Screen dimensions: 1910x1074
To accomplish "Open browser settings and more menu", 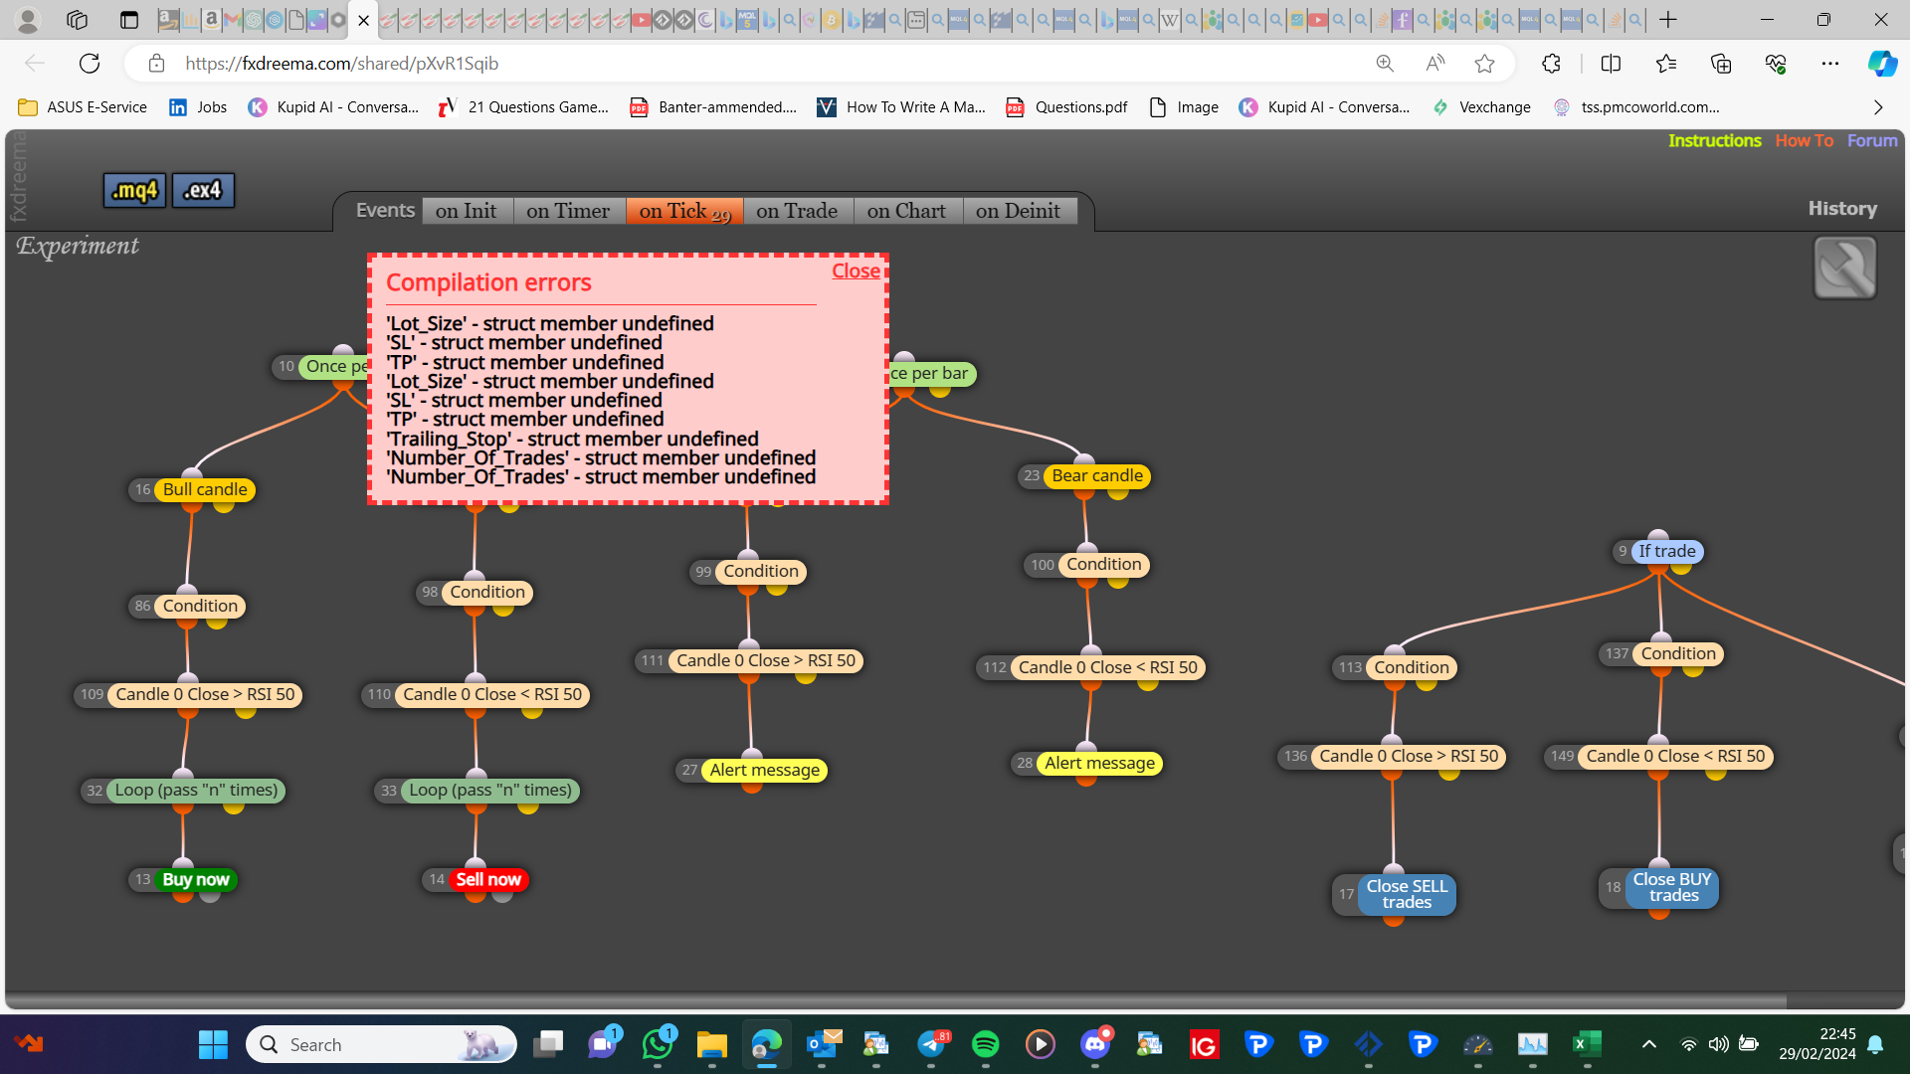I will pyautogui.click(x=1829, y=64).
